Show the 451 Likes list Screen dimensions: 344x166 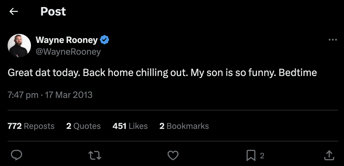click(130, 126)
